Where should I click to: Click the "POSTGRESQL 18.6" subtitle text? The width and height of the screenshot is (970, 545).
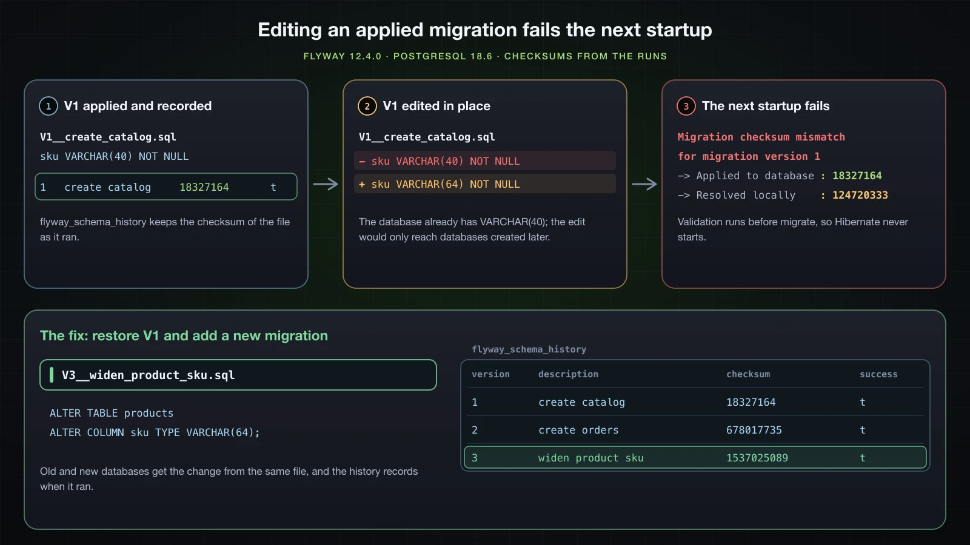coord(443,56)
